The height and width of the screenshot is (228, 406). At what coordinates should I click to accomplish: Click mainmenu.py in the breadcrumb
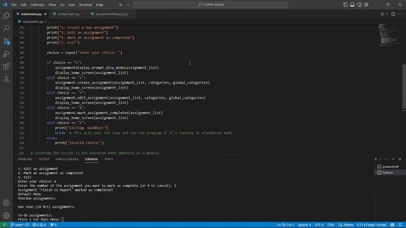tap(32, 22)
